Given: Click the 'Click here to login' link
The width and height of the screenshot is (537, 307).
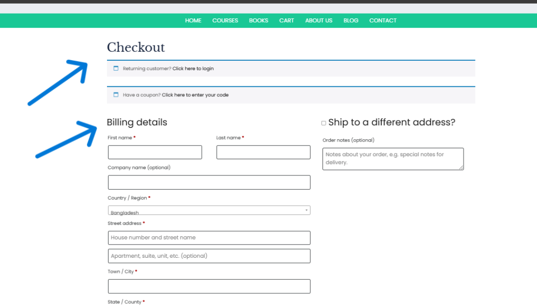Looking at the screenshot, I should click(x=193, y=69).
